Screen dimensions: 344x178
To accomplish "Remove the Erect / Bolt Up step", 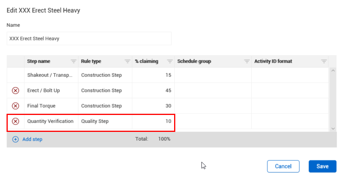I will (x=15, y=91).
